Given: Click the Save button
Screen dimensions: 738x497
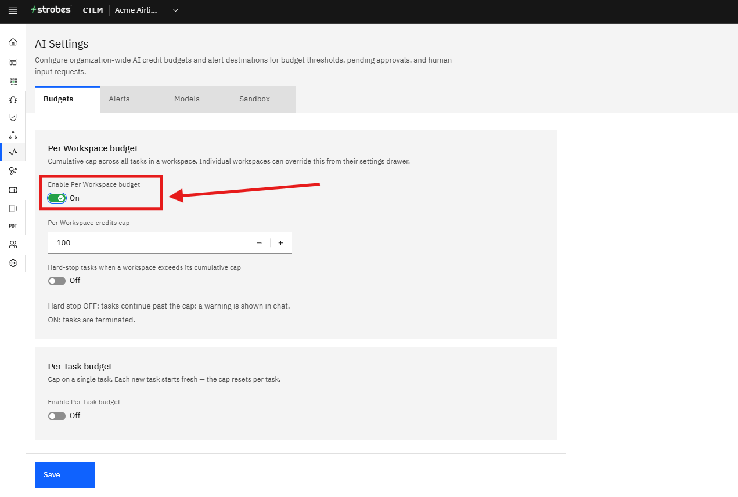Looking at the screenshot, I should click(x=65, y=475).
